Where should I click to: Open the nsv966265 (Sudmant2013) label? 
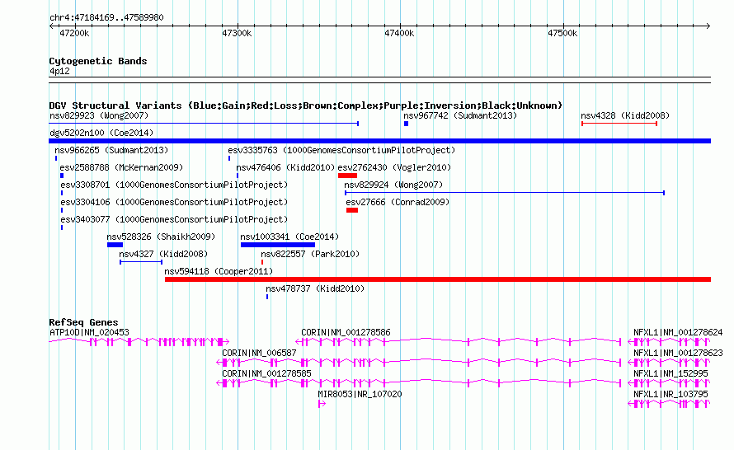pyautogui.click(x=111, y=150)
